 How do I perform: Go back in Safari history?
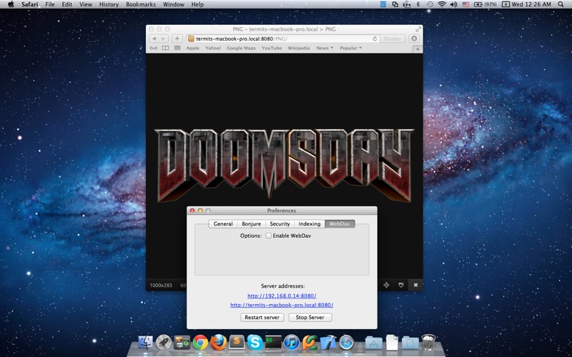(154, 39)
